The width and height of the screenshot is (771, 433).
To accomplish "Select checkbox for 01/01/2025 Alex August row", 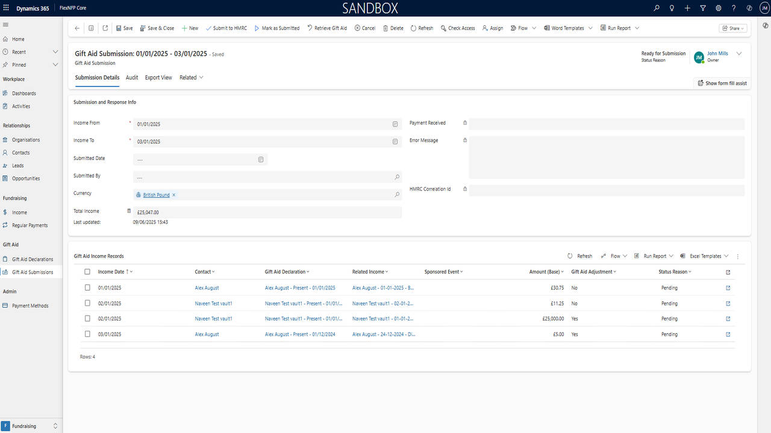I will [x=87, y=288].
